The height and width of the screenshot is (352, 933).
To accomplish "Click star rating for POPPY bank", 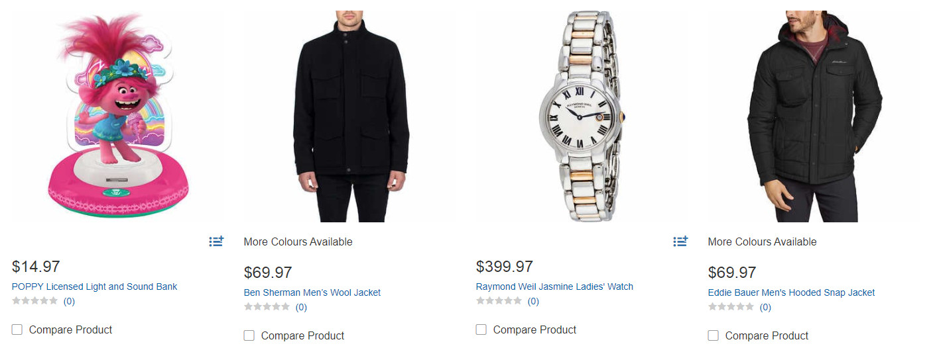I will pyautogui.click(x=35, y=301).
